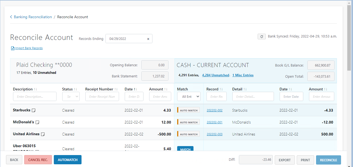Open the Match 'All Ent' dropdown

click(189, 96)
